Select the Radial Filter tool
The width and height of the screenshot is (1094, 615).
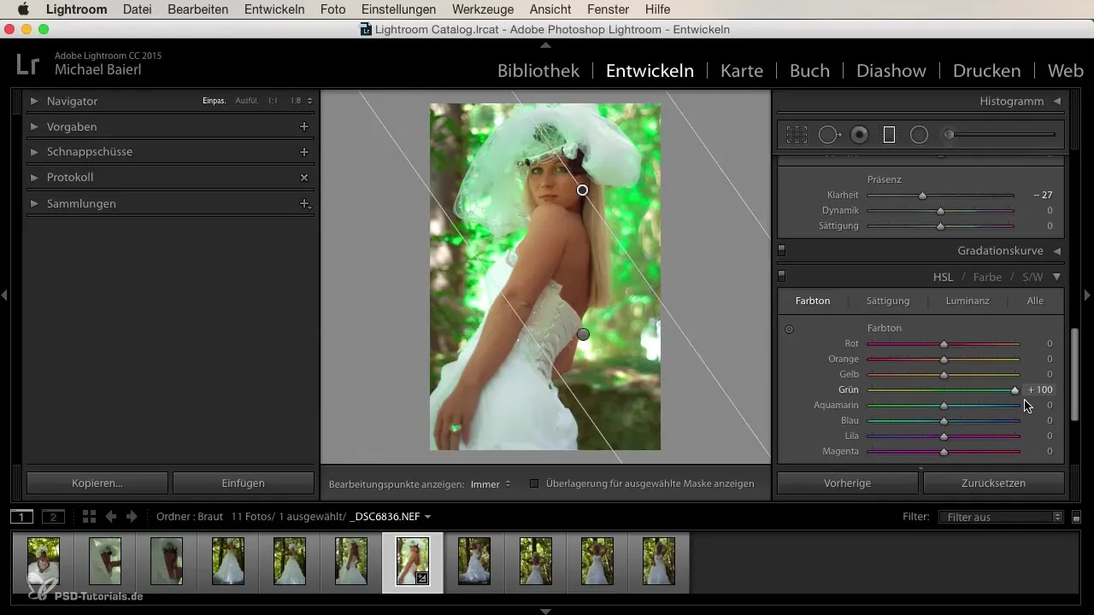click(919, 135)
